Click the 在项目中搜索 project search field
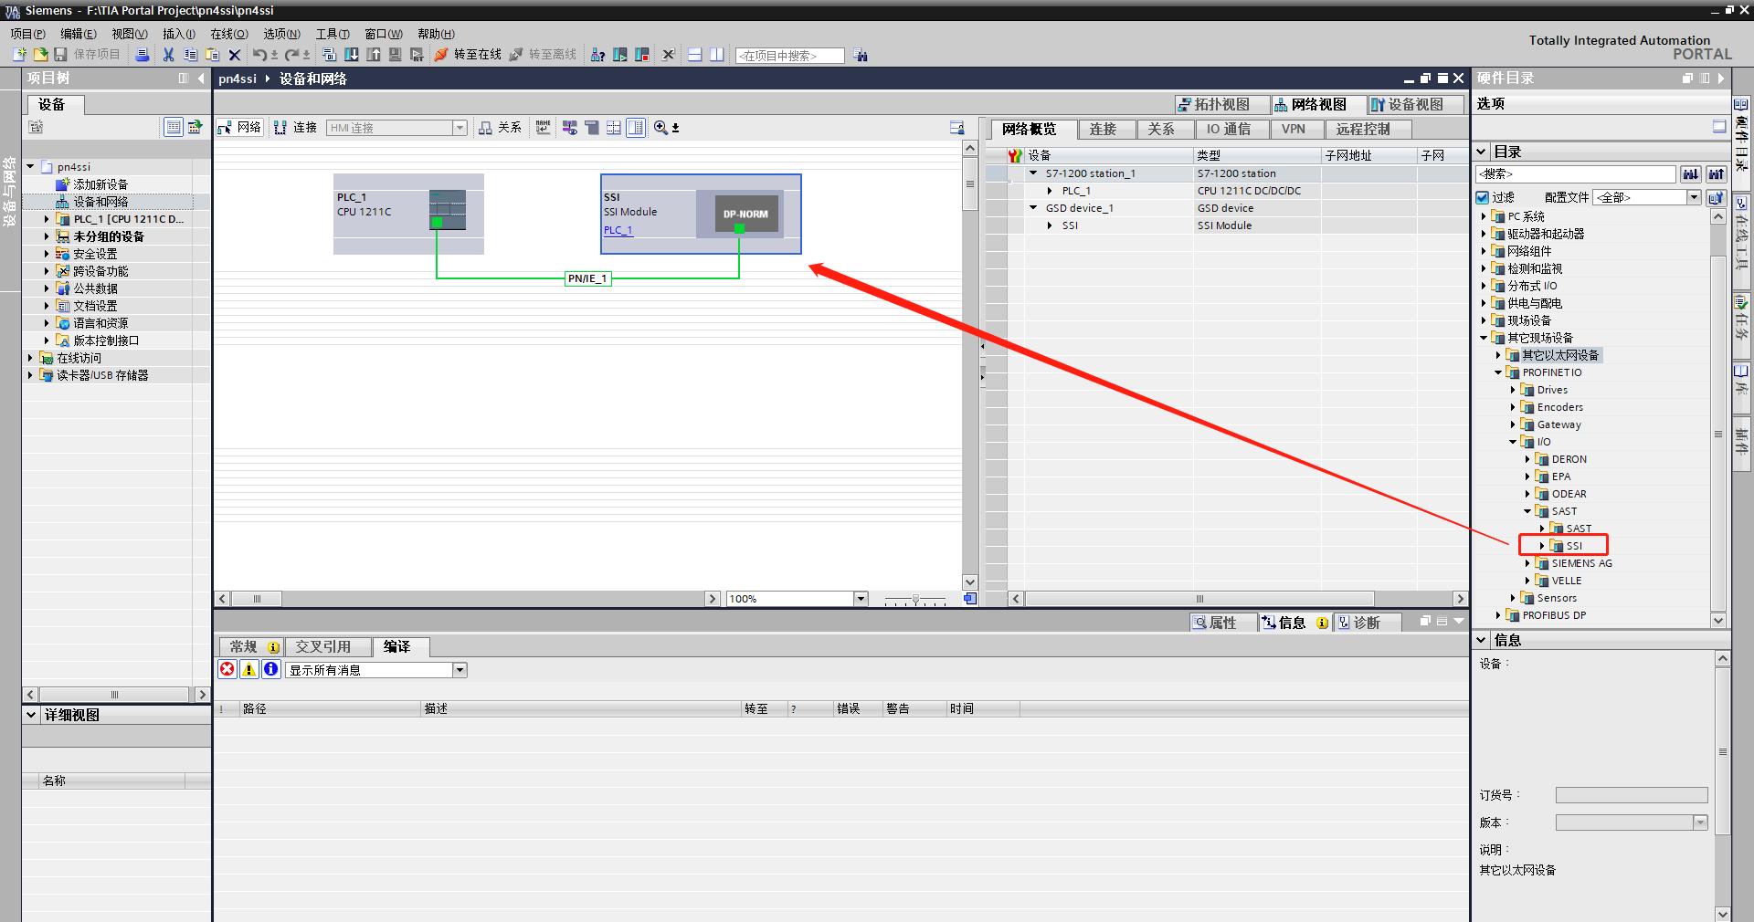The height and width of the screenshot is (922, 1754). tap(790, 56)
